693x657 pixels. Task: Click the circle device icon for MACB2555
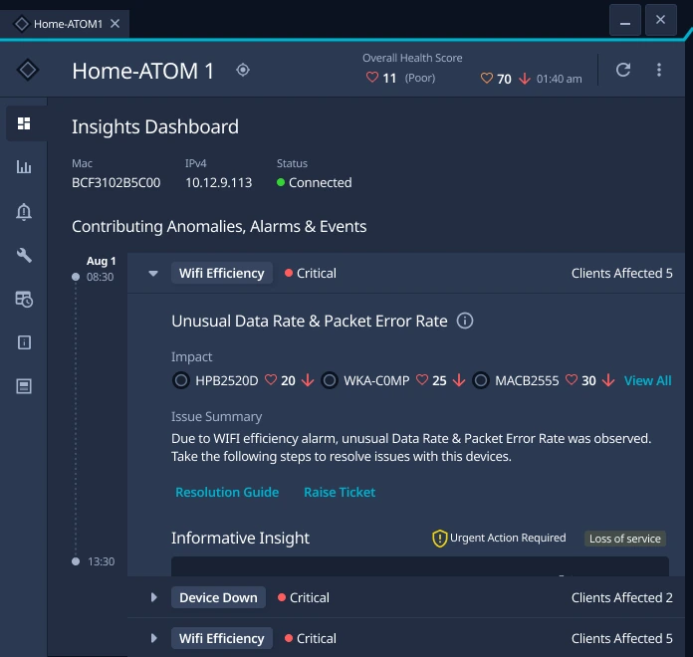[x=481, y=380]
